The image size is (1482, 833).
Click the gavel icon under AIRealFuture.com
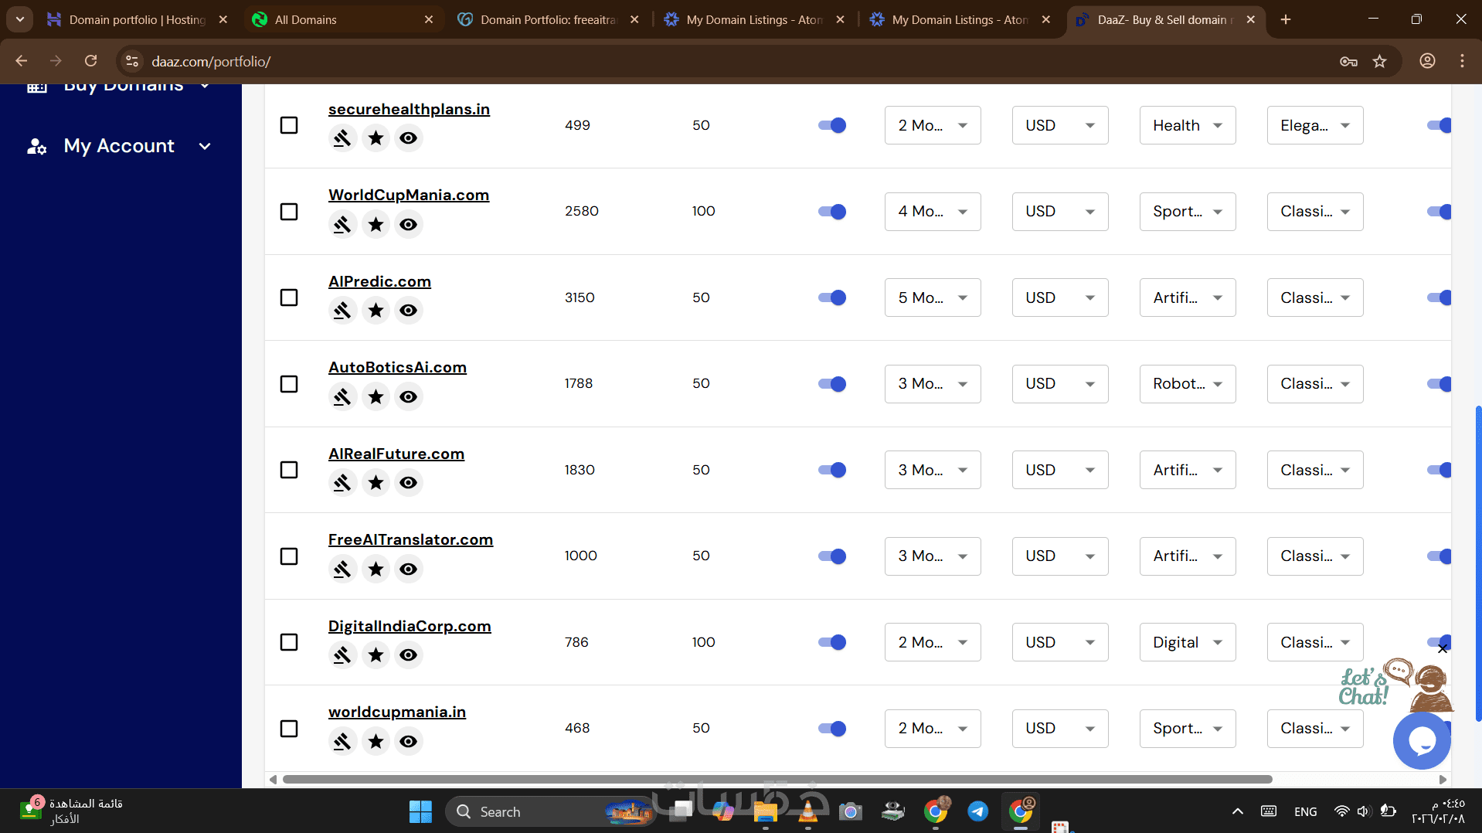click(x=342, y=482)
